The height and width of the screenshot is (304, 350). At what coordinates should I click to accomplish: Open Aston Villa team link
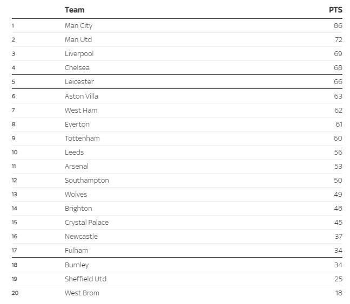click(82, 96)
